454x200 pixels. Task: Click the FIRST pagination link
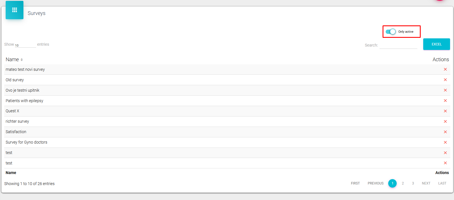point(355,183)
